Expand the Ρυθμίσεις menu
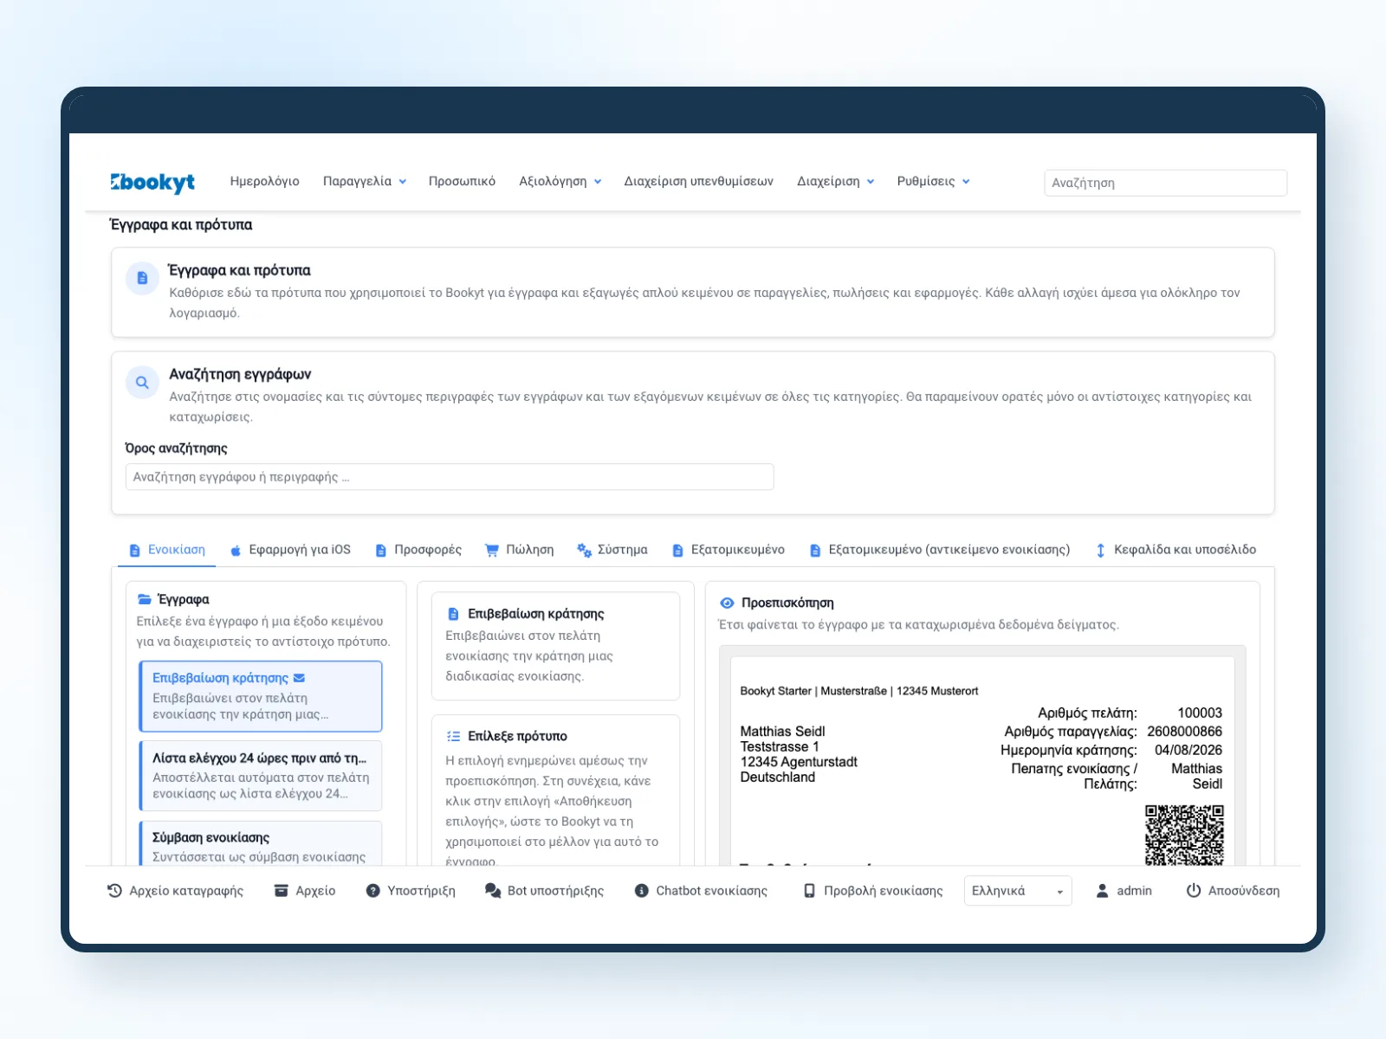 [933, 182]
